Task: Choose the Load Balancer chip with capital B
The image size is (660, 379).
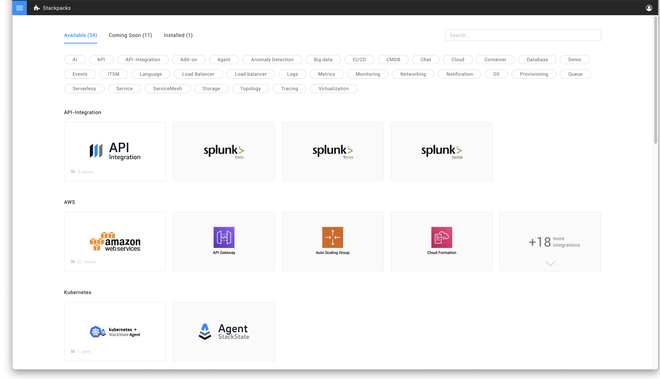Action: [x=198, y=74]
